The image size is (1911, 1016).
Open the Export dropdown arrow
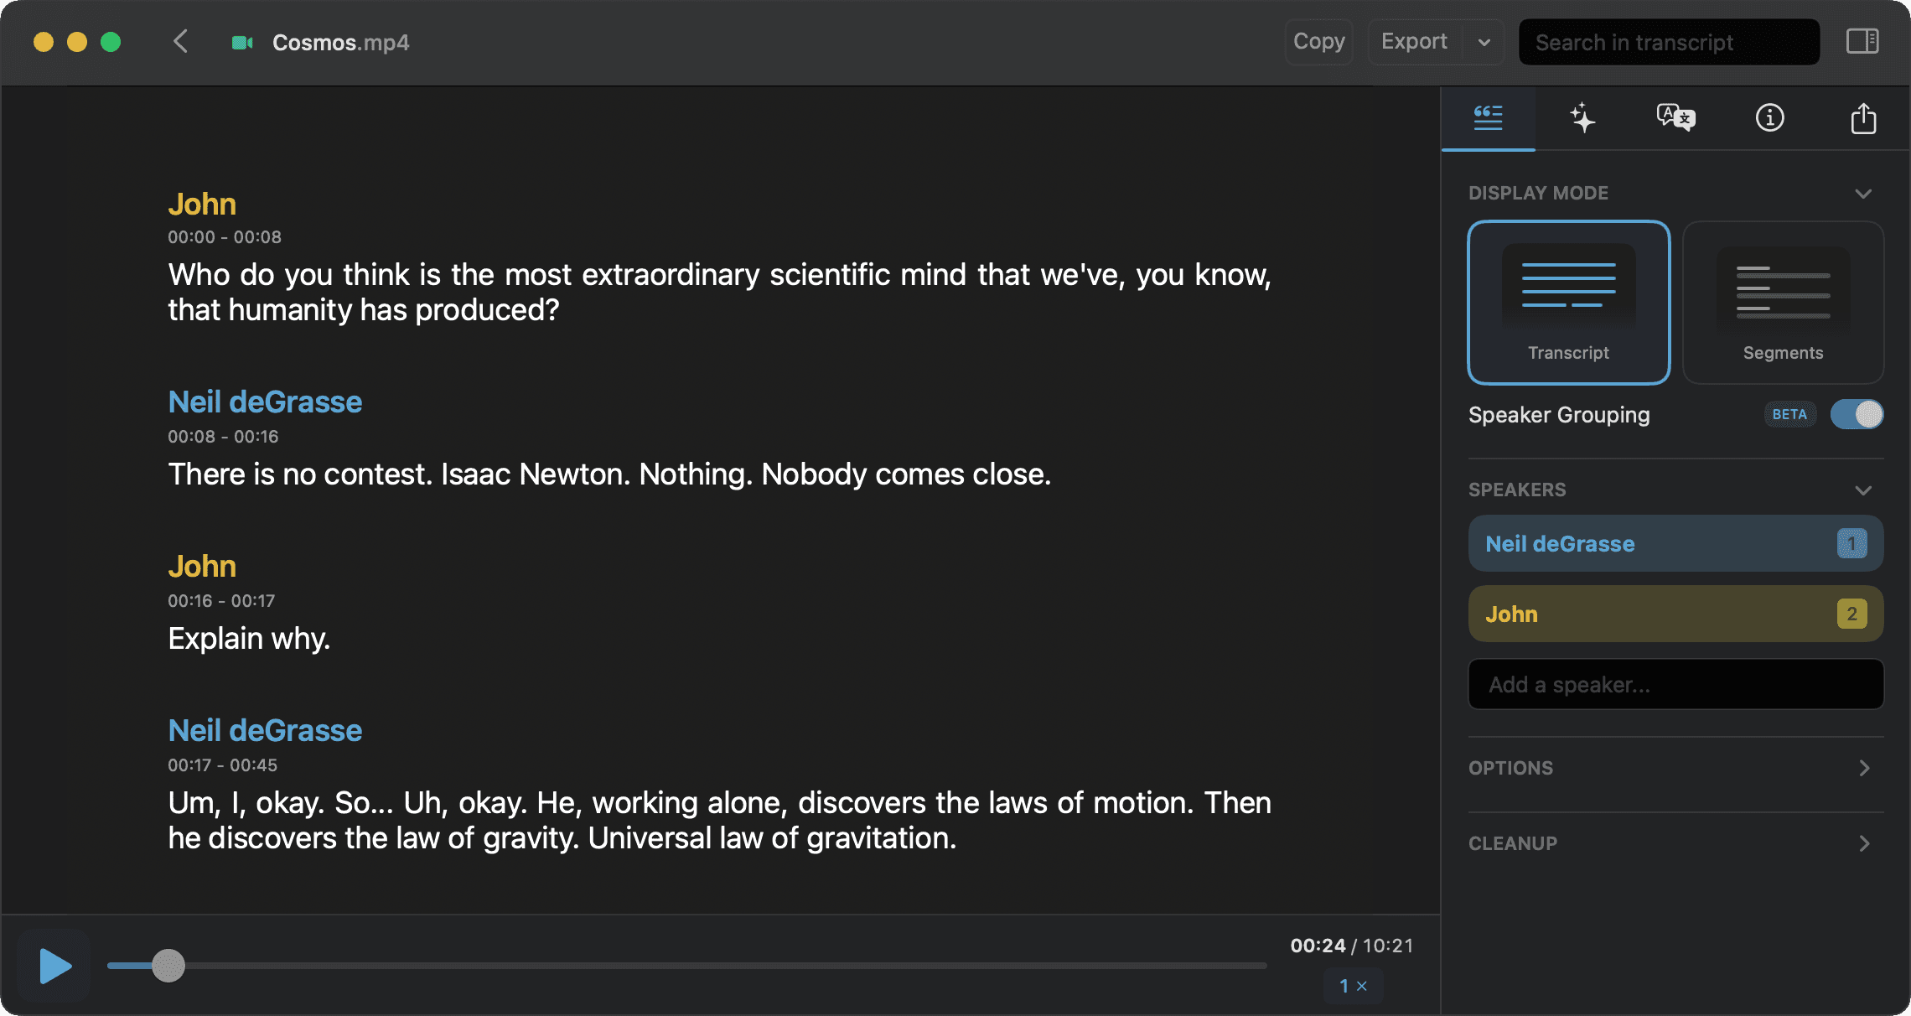(x=1484, y=42)
